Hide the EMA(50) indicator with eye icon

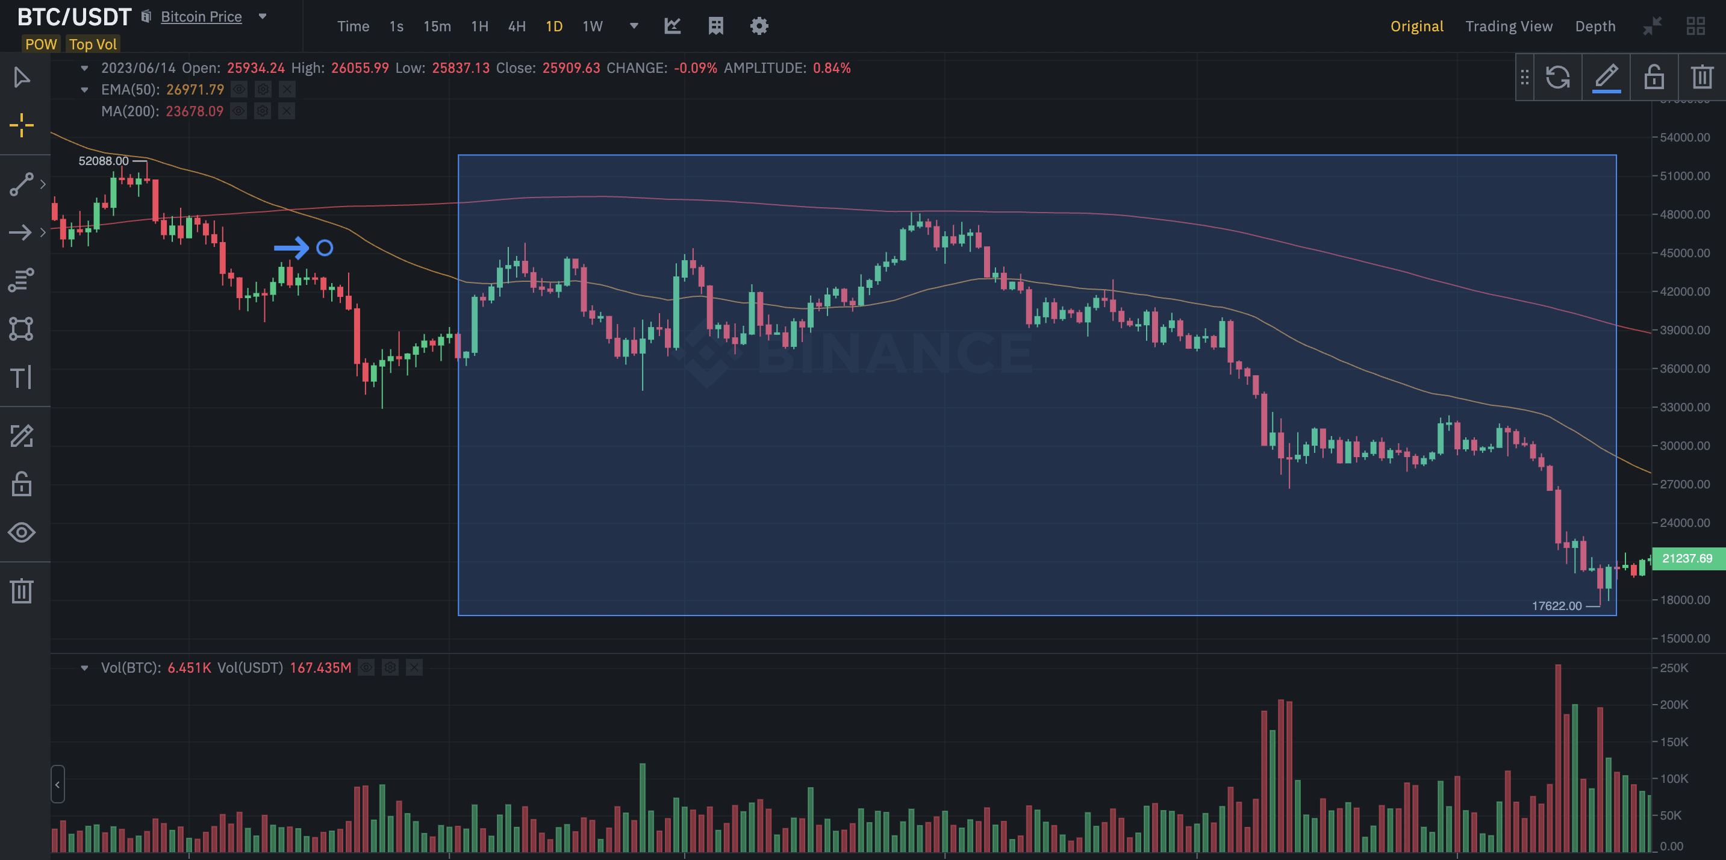pyautogui.click(x=239, y=89)
